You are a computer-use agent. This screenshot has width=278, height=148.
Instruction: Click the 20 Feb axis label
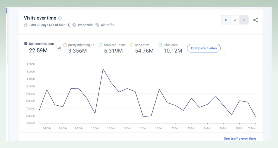click(175, 128)
